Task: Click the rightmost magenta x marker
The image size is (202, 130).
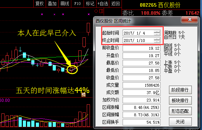Action: click(x=89, y=14)
